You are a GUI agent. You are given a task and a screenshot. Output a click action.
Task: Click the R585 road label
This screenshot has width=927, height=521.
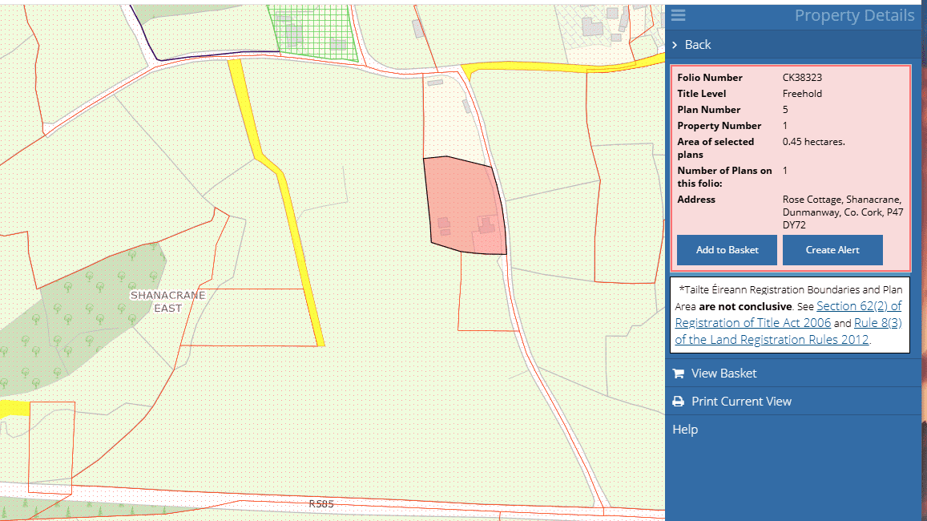point(320,504)
